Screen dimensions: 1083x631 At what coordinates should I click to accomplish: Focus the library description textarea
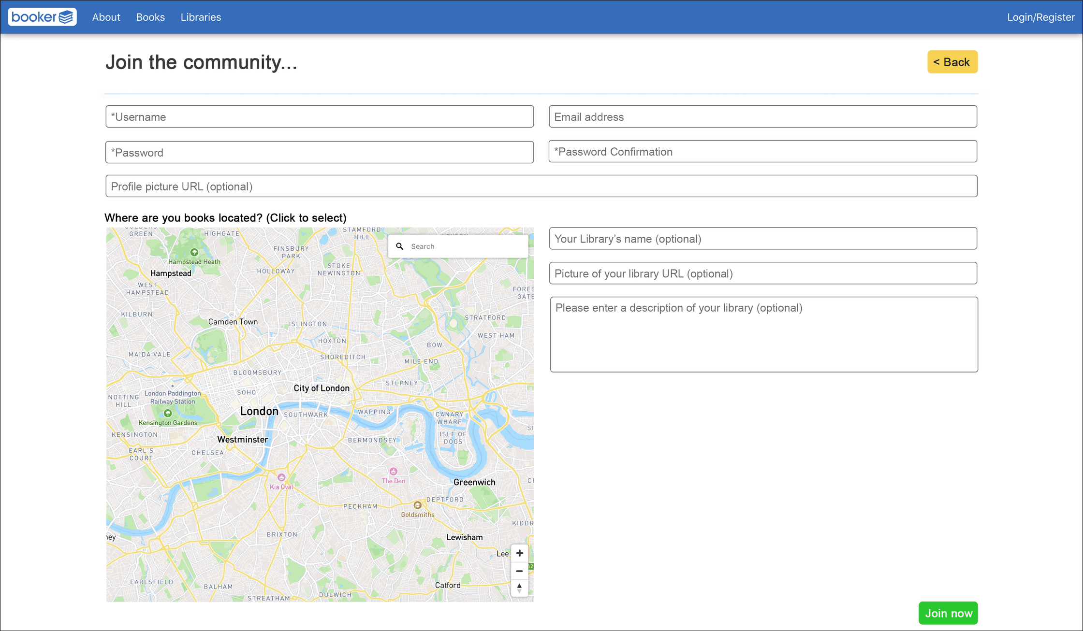[764, 334]
